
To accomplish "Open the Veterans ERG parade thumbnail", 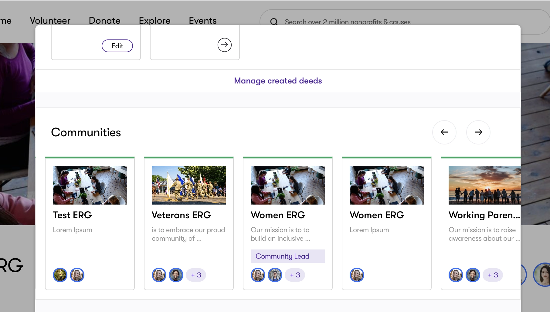I will click(x=189, y=185).
